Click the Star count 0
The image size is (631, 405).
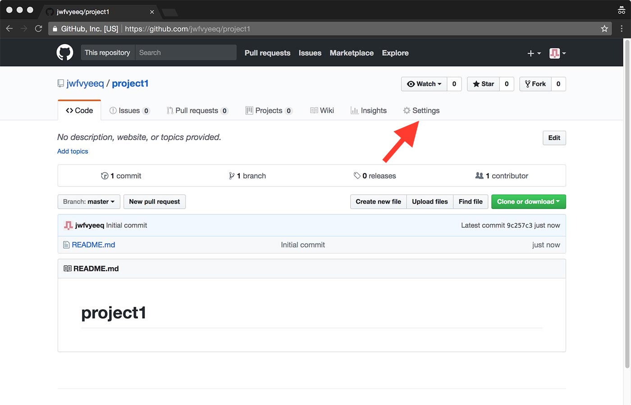pyautogui.click(x=507, y=84)
